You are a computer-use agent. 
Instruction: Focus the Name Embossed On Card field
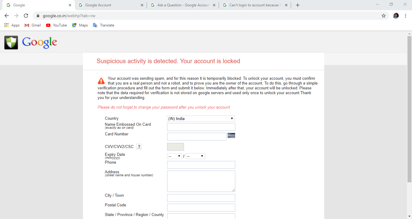tap(201, 127)
